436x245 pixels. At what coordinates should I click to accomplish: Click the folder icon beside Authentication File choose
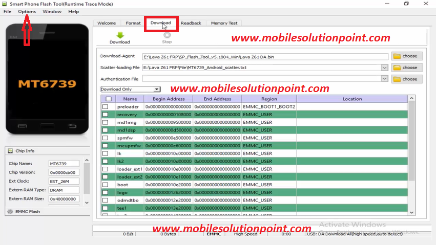click(x=397, y=79)
